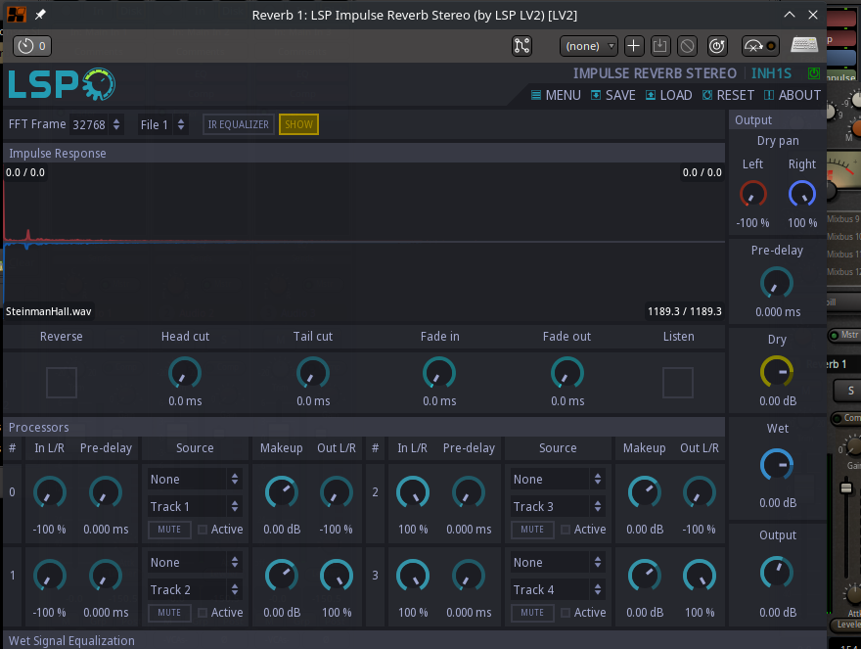Click SAVE in the plugin menu
861x649 pixels.
[612, 95]
